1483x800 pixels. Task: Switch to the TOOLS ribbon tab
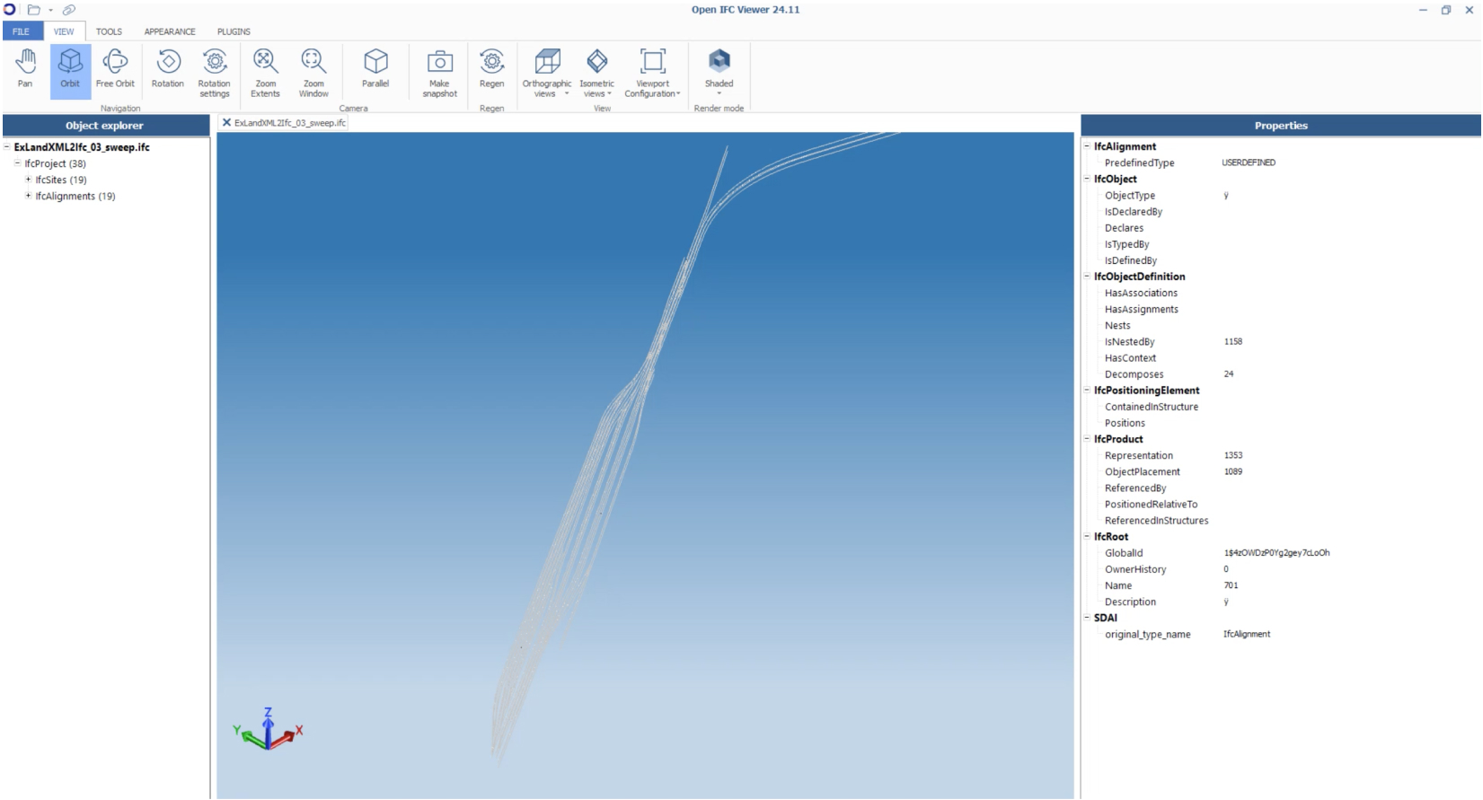(x=109, y=31)
